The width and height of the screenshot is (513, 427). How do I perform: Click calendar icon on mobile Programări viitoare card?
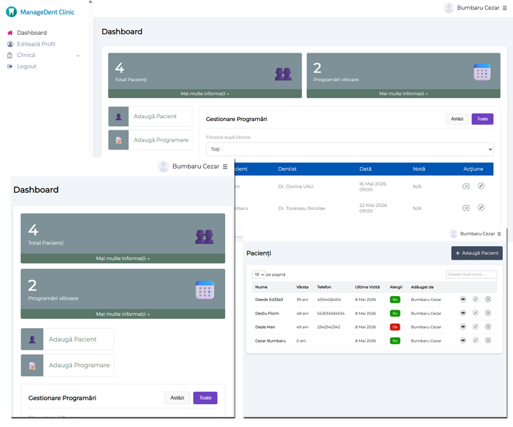(x=204, y=290)
